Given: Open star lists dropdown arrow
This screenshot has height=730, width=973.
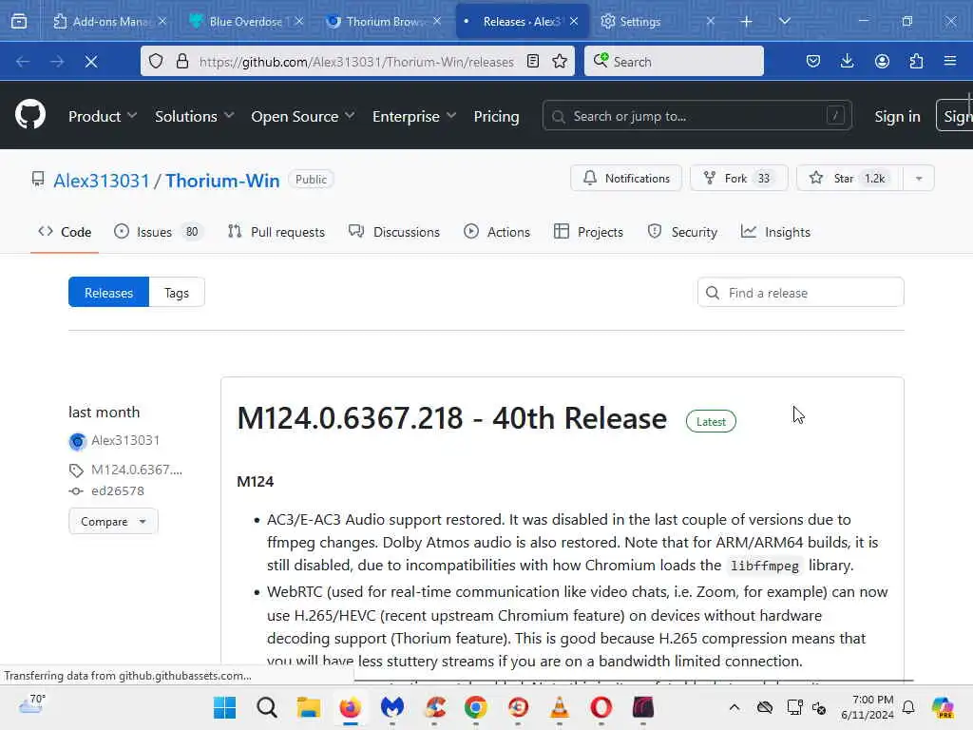Looking at the screenshot, I should (919, 178).
